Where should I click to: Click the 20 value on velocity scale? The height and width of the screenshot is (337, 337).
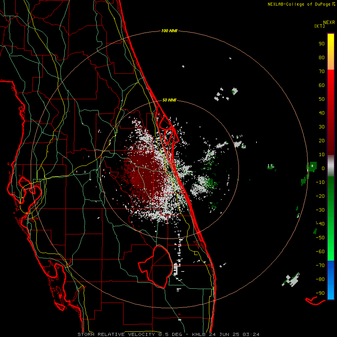[x=322, y=140]
